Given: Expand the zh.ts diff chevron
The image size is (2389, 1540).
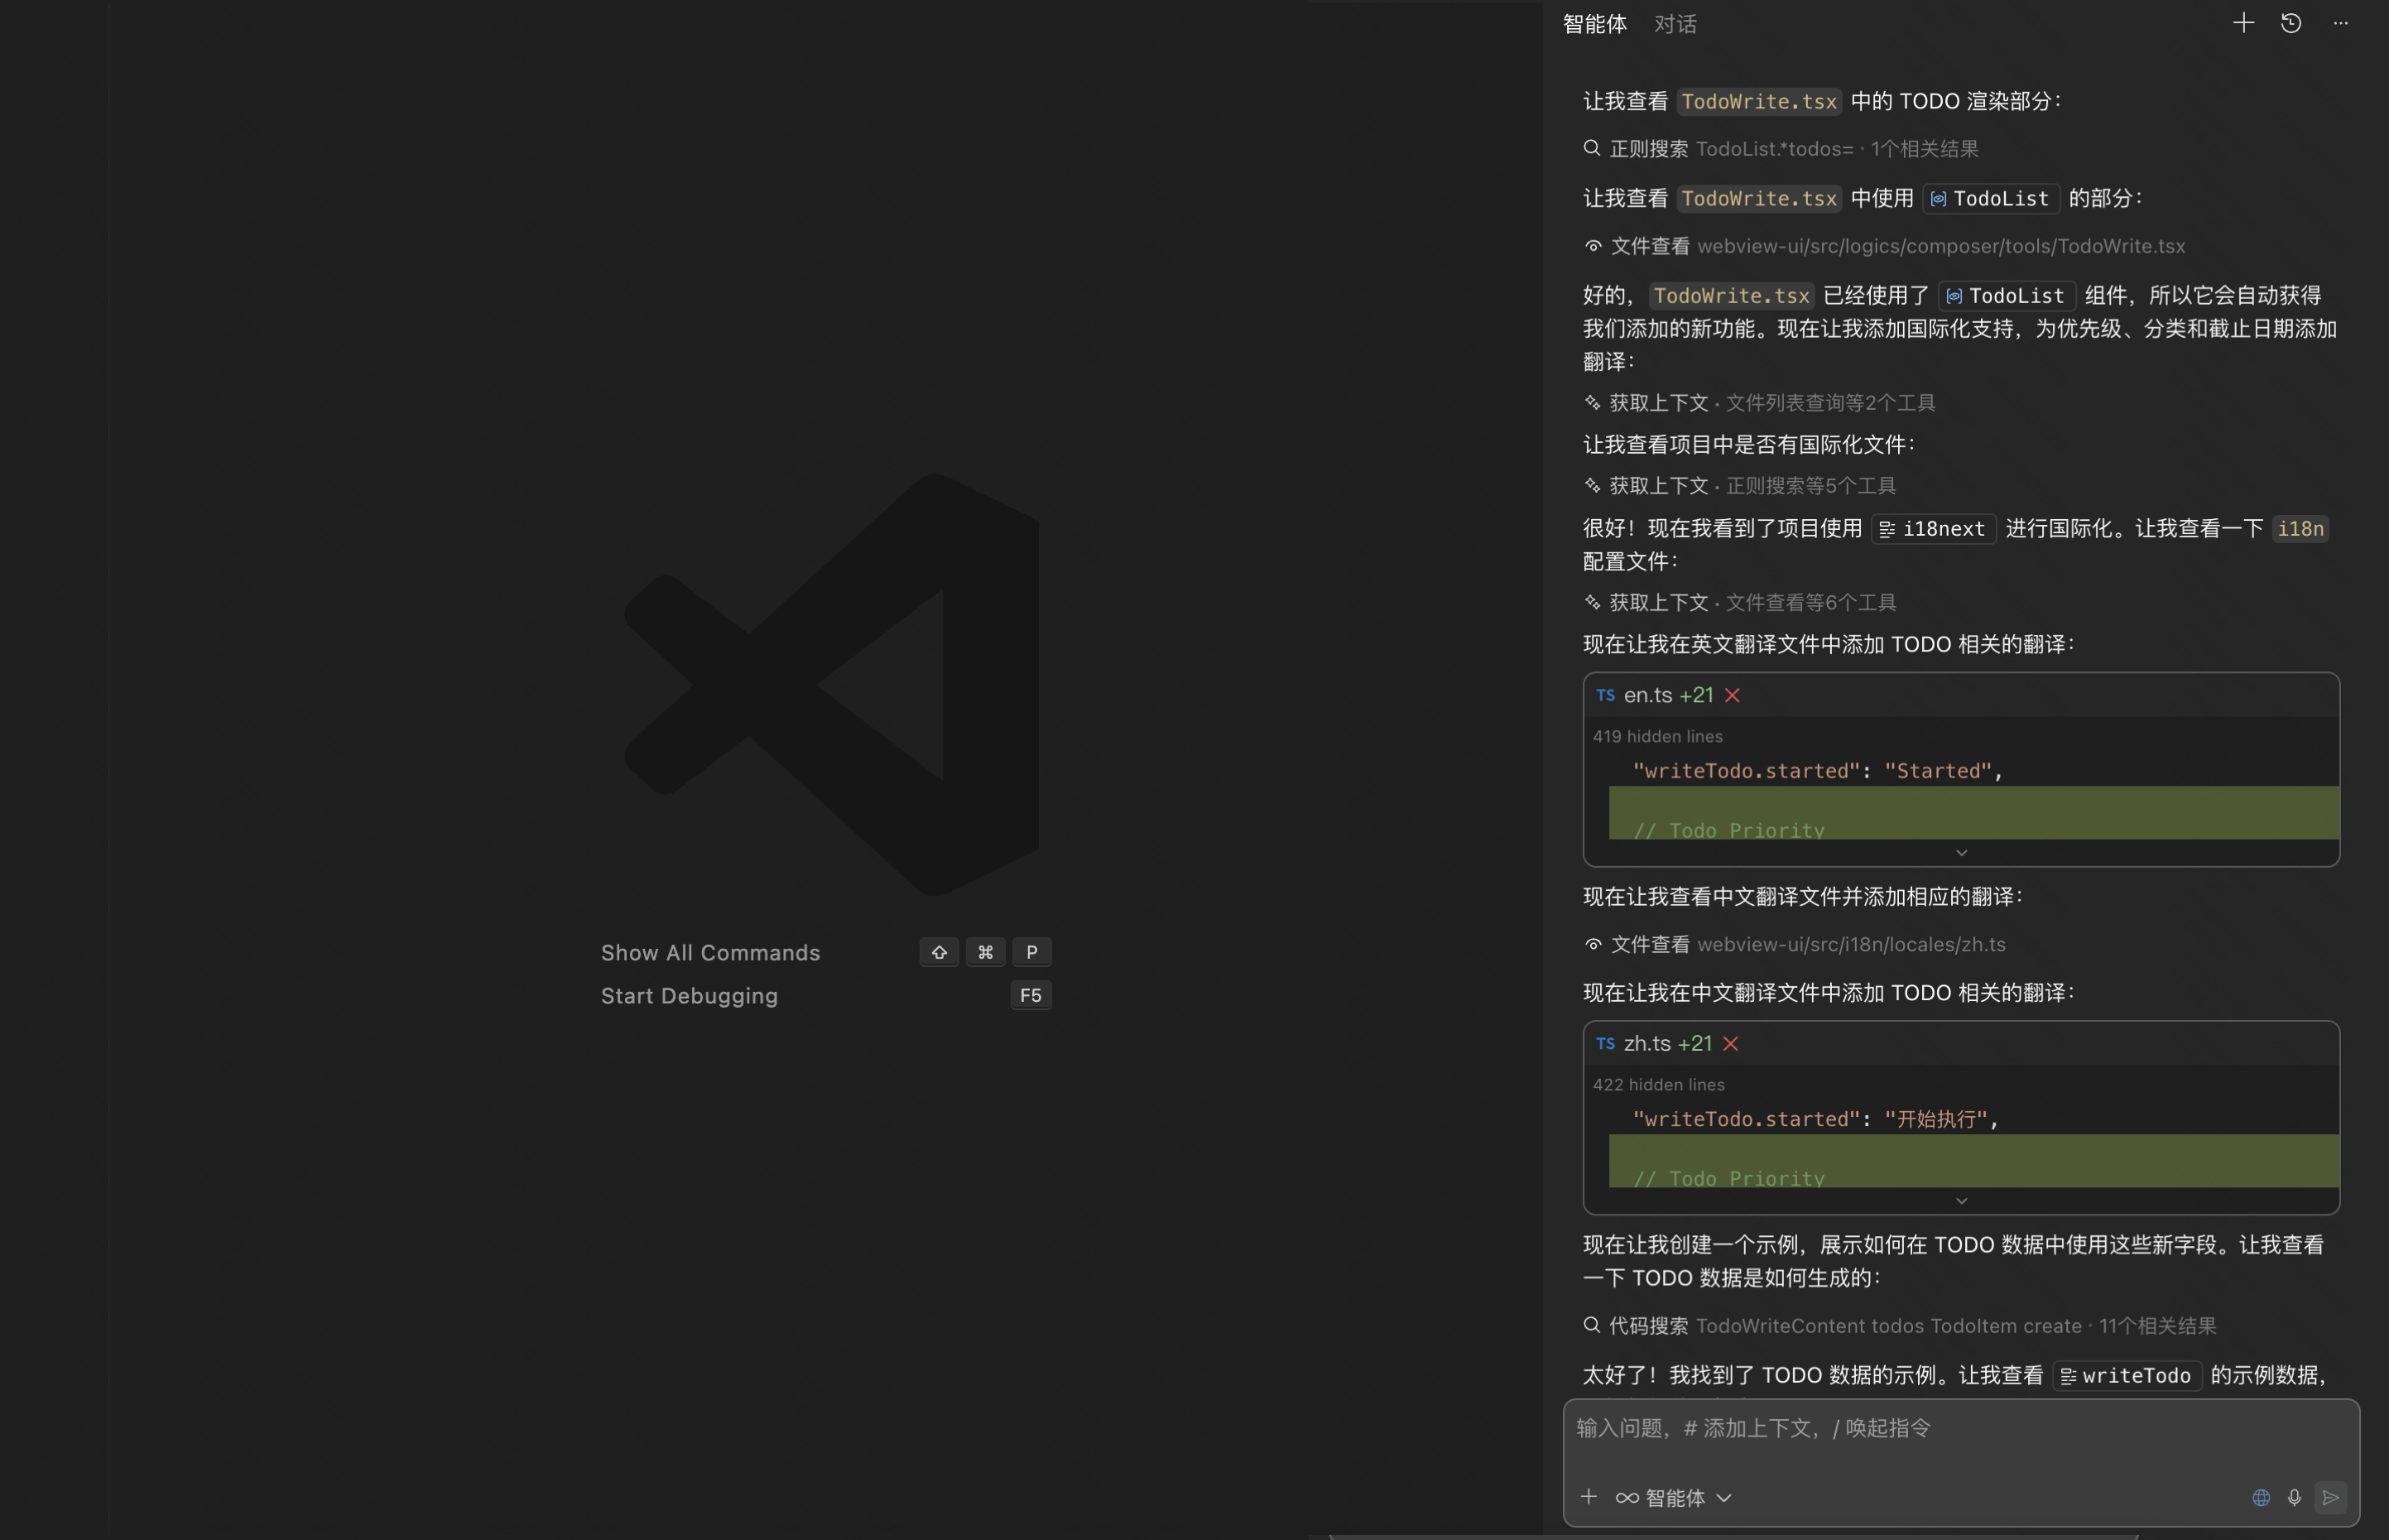Looking at the screenshot, I should [1961, 1201].
